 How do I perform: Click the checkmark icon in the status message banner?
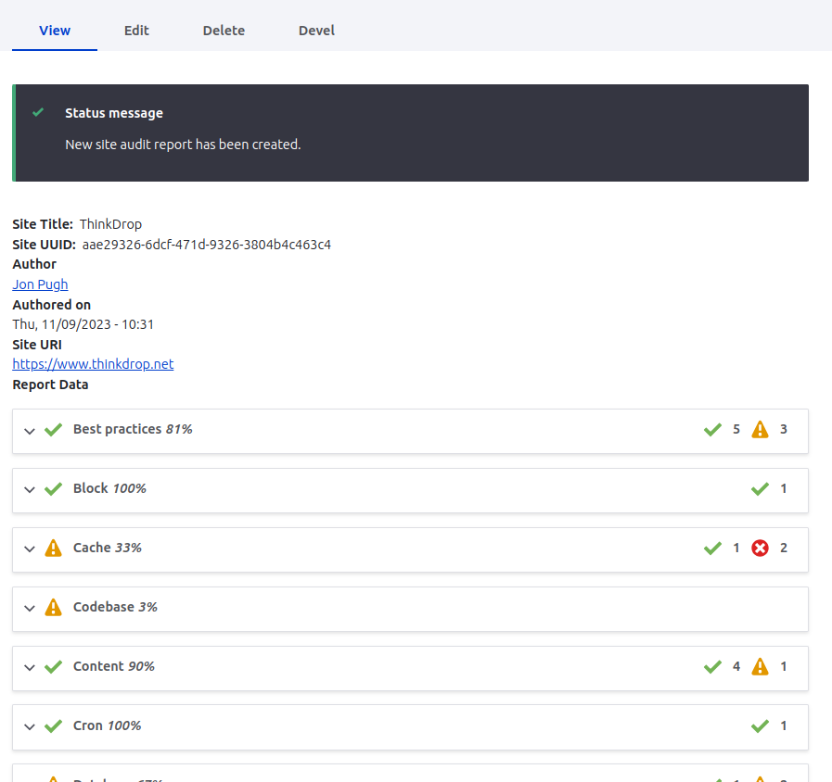[x=37, y=112]
